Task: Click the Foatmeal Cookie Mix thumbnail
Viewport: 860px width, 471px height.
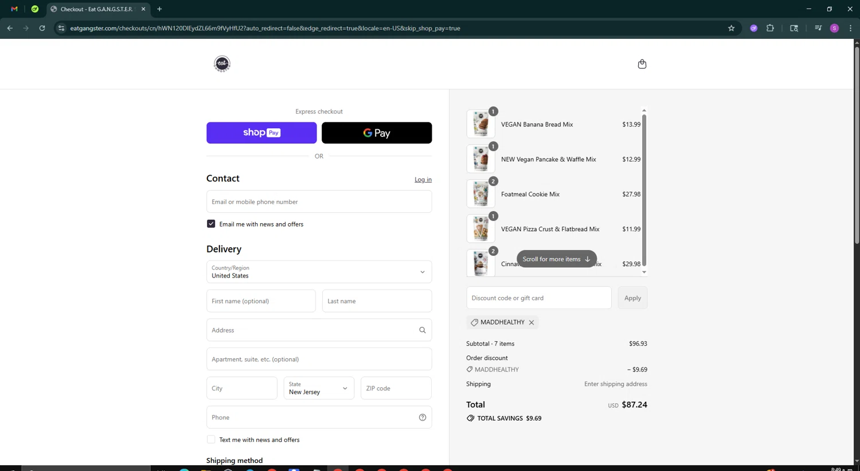Action: pyautogui.click(x=480, y=194)
